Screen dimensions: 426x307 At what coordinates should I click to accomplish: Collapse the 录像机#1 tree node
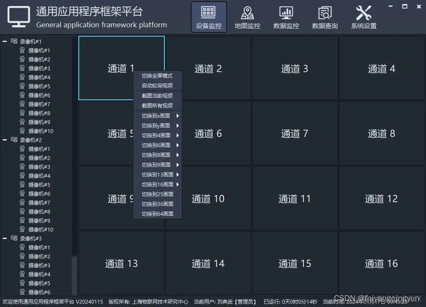[x=4, y=41]
